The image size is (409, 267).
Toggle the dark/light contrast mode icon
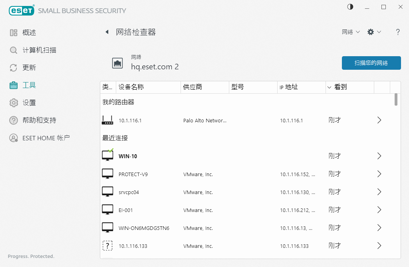(x=350, y=7)
